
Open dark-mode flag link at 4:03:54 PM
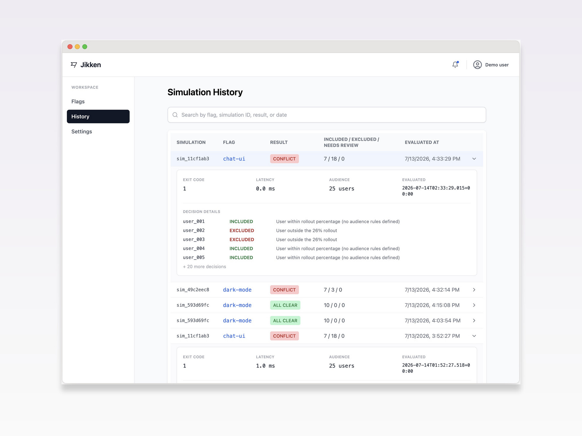(237, 320)
